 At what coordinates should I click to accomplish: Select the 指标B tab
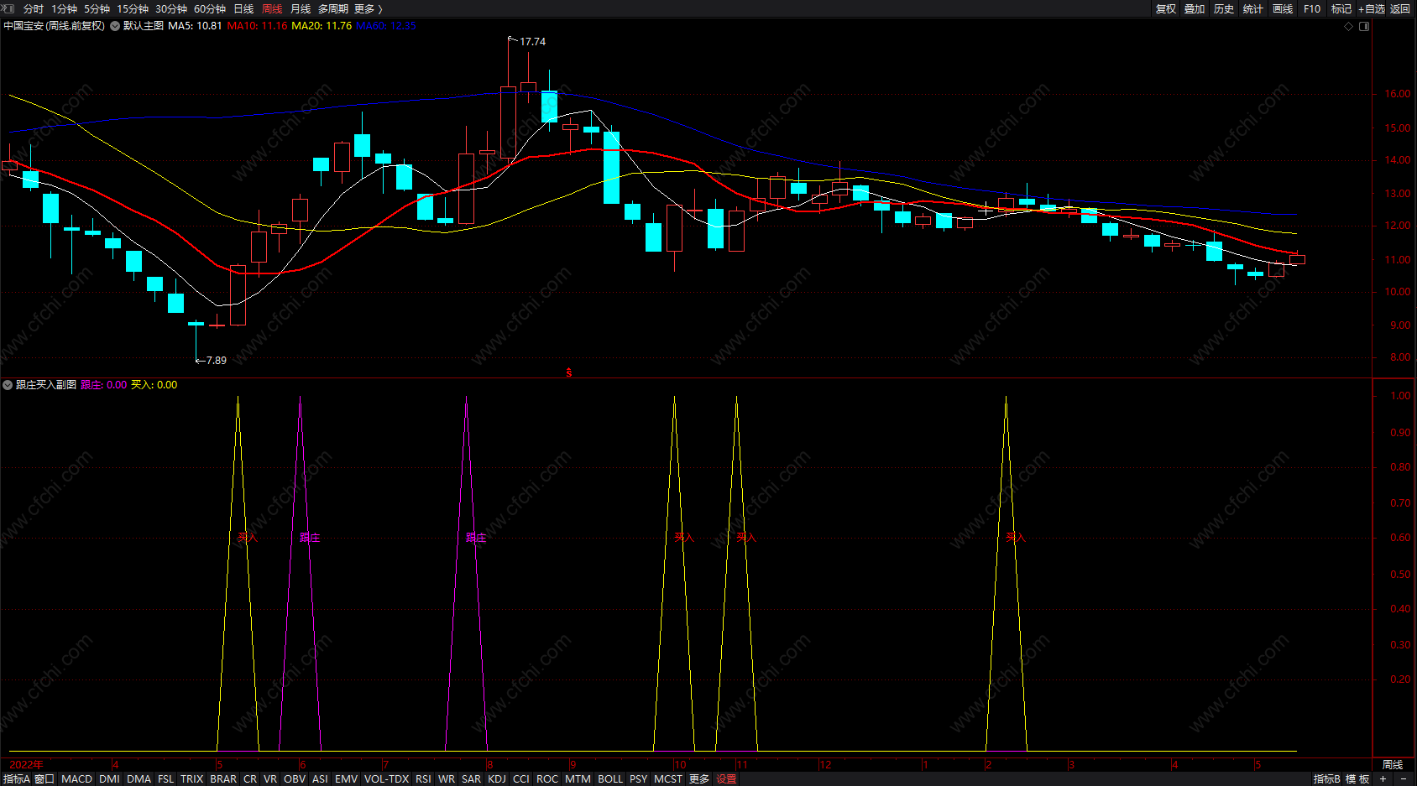[x=1326, y=779]
